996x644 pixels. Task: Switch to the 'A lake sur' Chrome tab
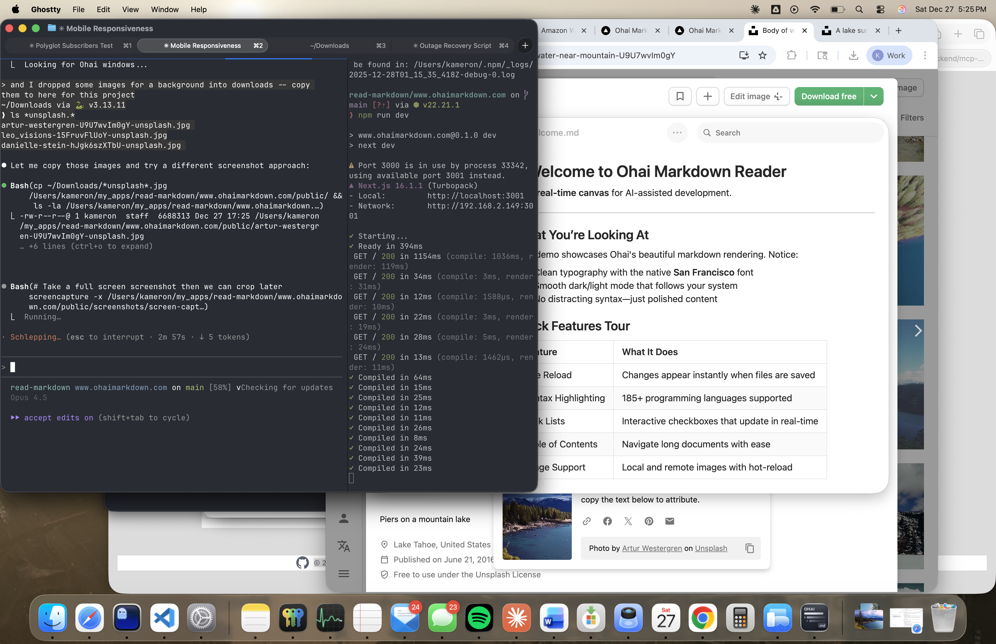(851, 31)
